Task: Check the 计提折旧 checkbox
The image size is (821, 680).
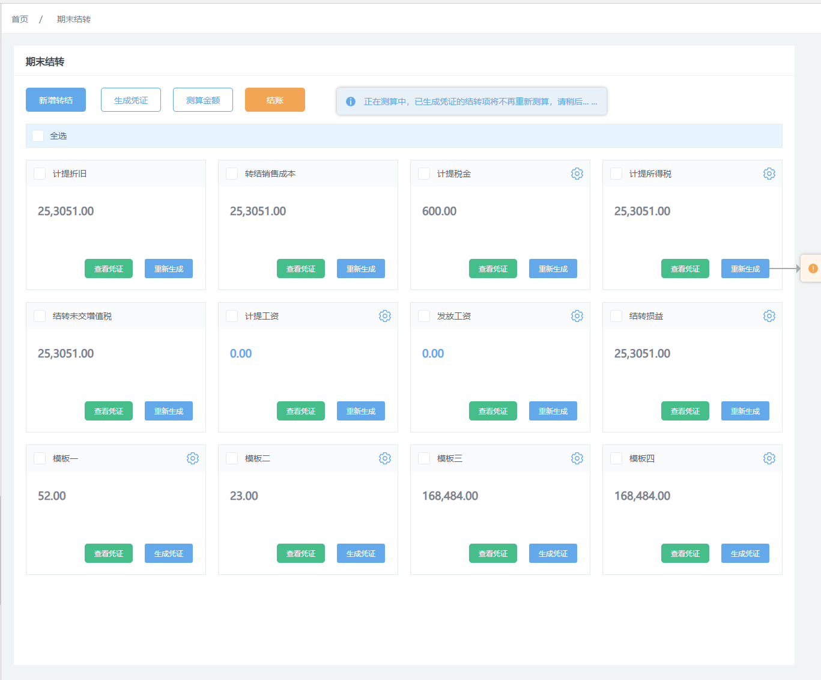Action: coord(40,174)
